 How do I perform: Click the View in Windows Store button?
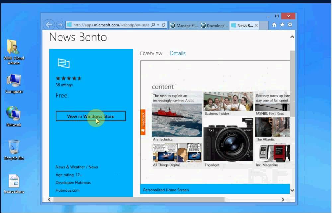[x=91, y=116]
